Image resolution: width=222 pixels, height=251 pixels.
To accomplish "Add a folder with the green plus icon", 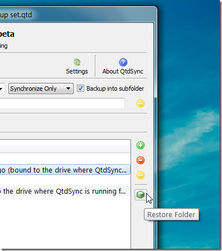I will click(141, 145).
